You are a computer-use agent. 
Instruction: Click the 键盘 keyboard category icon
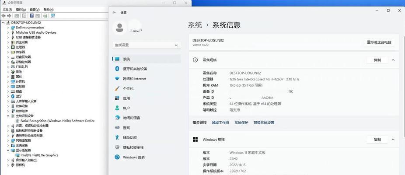point(13,91)
